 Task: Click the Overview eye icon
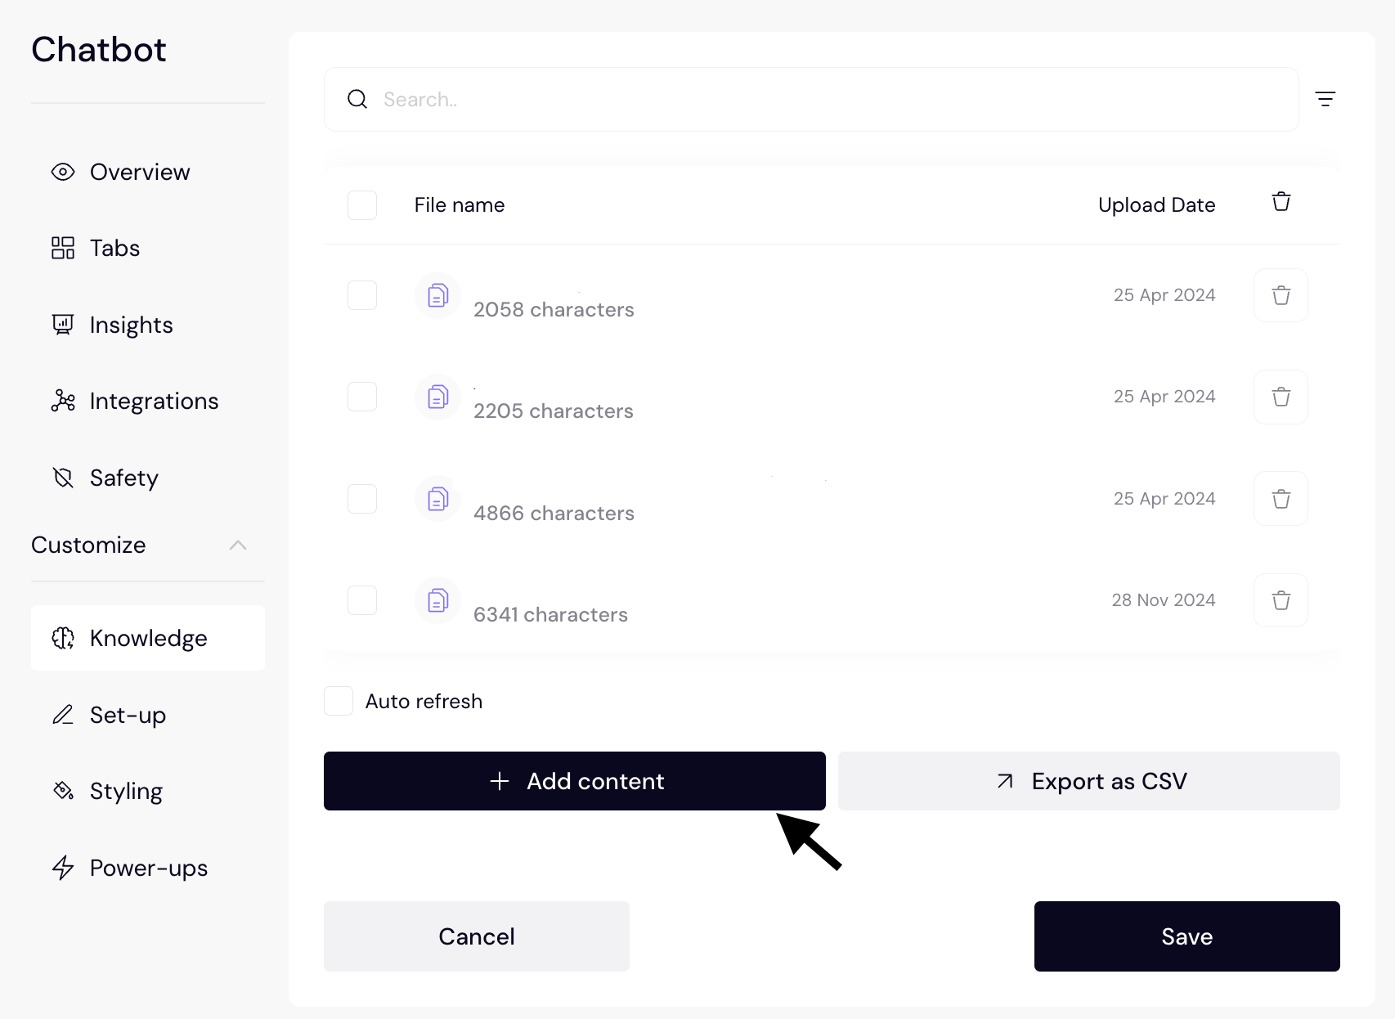pos(63,172)
